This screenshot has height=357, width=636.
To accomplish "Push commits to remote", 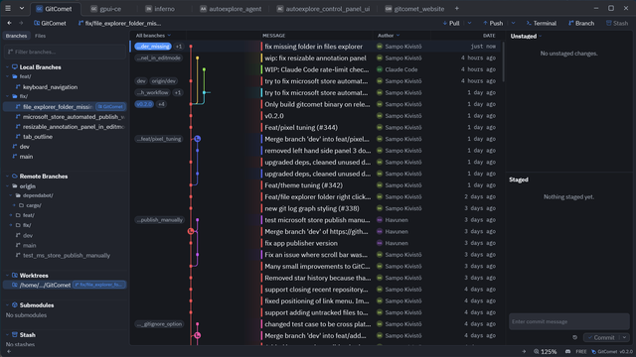I will (493, 23).
